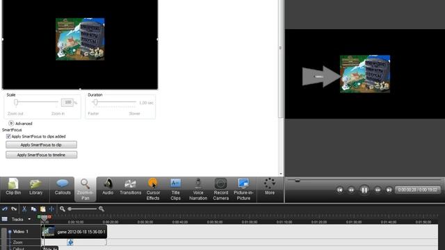Open Cursor Effects tab
The width and height of the screenshot is (445, 250).
click(x=153, y=190)
